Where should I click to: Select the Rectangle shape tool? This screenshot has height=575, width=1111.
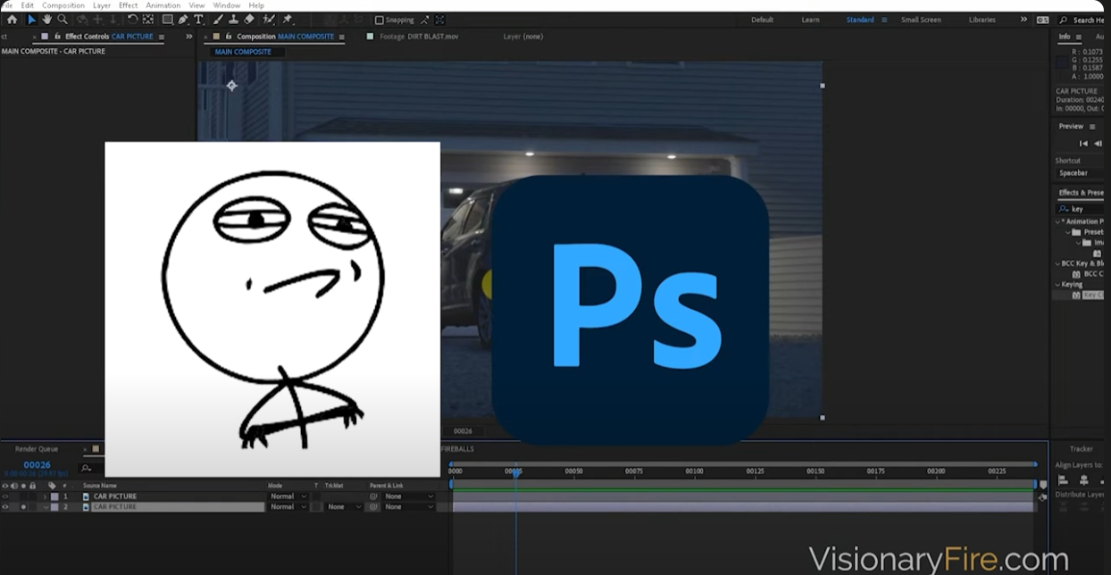167,20
